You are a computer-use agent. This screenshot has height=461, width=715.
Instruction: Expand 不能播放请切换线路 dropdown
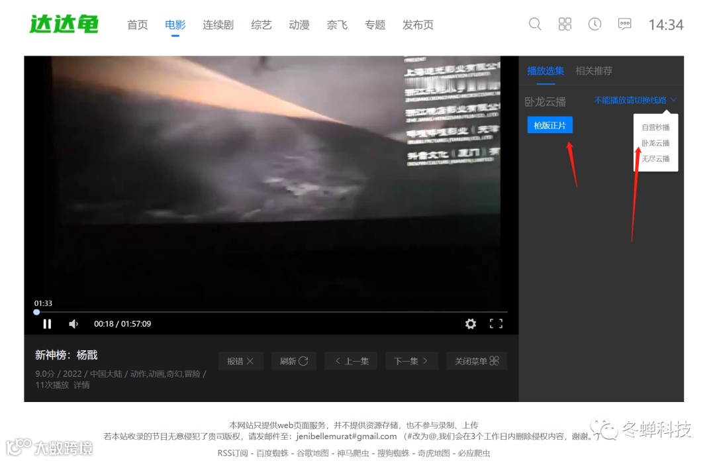click(635, 100)
